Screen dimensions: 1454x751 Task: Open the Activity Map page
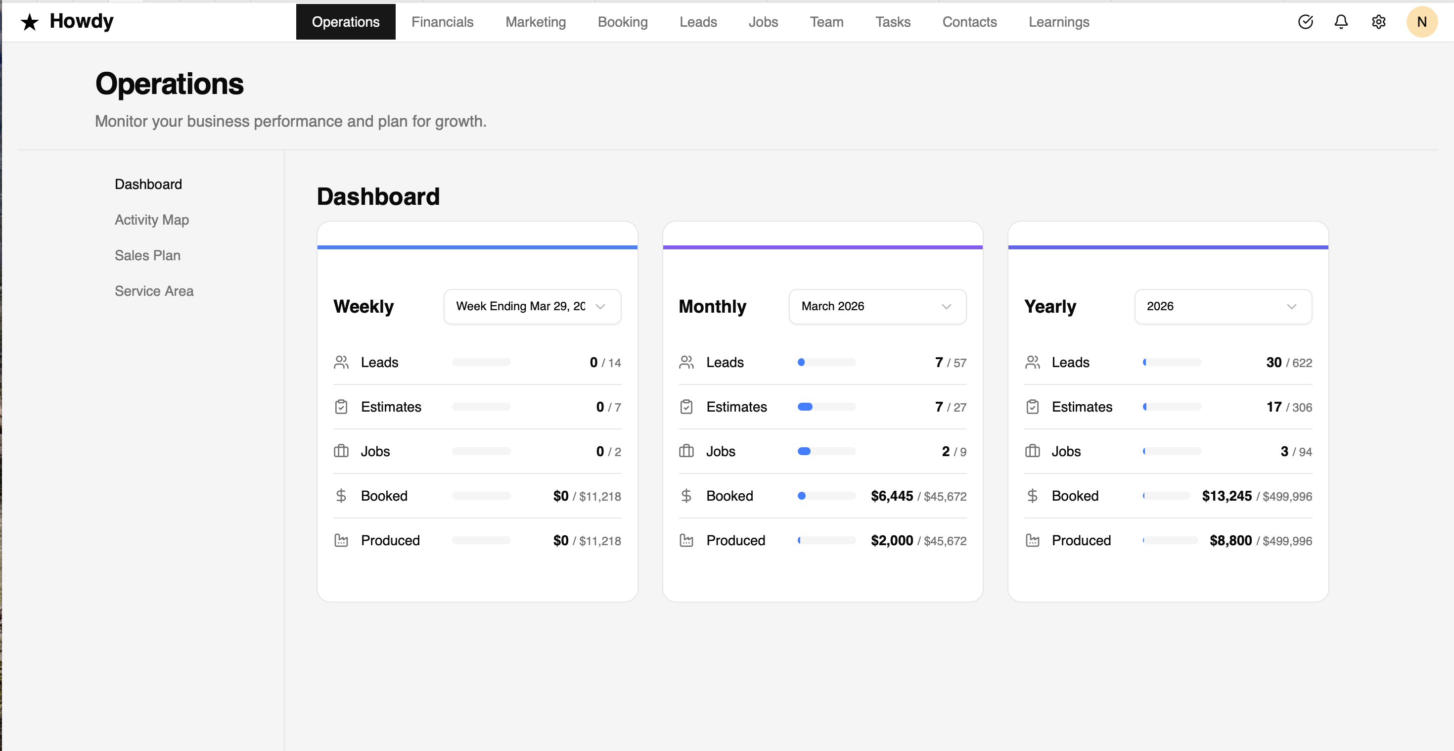click(x=151, y=220)
